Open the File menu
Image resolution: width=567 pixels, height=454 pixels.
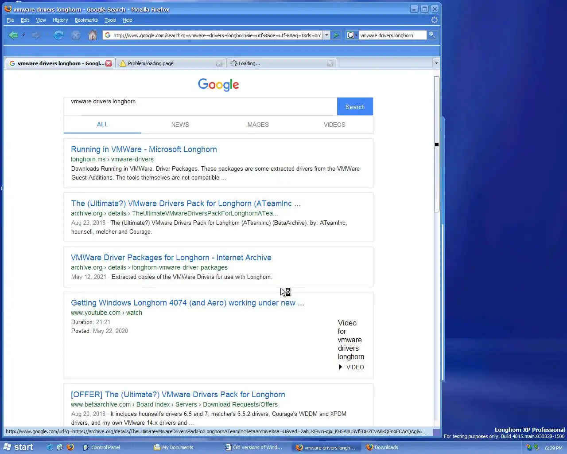tap(10, 20)
